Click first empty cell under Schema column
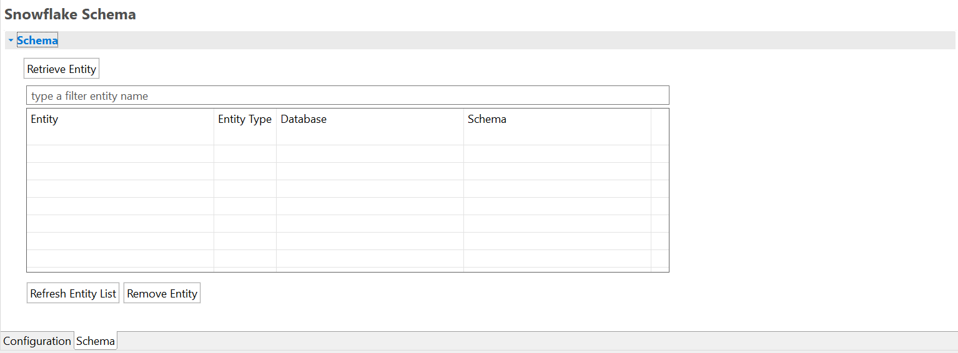Image resolution: width=958 pixels, height=353 pixels. [x=557, y=153]
